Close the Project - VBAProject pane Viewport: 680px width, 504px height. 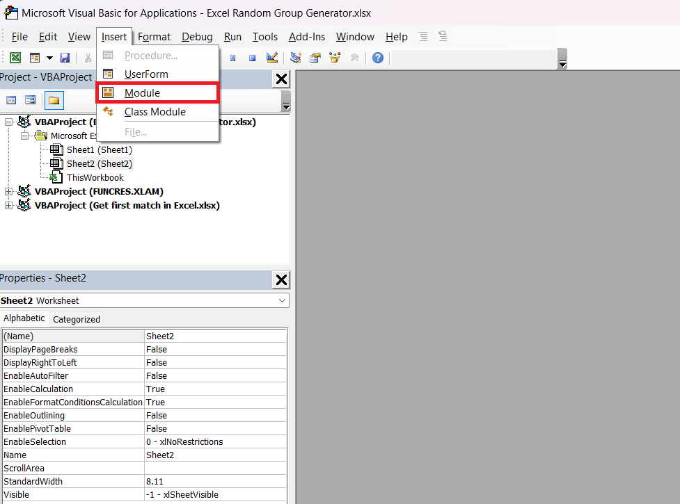pos(281,79)
